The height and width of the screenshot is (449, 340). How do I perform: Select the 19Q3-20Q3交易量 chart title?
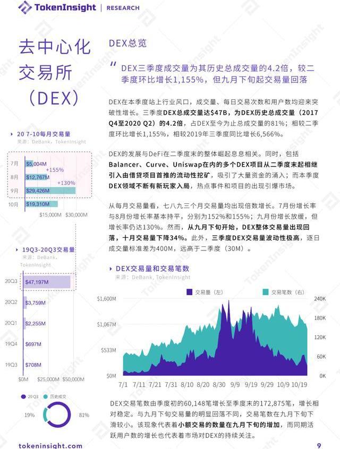point(48,249)
